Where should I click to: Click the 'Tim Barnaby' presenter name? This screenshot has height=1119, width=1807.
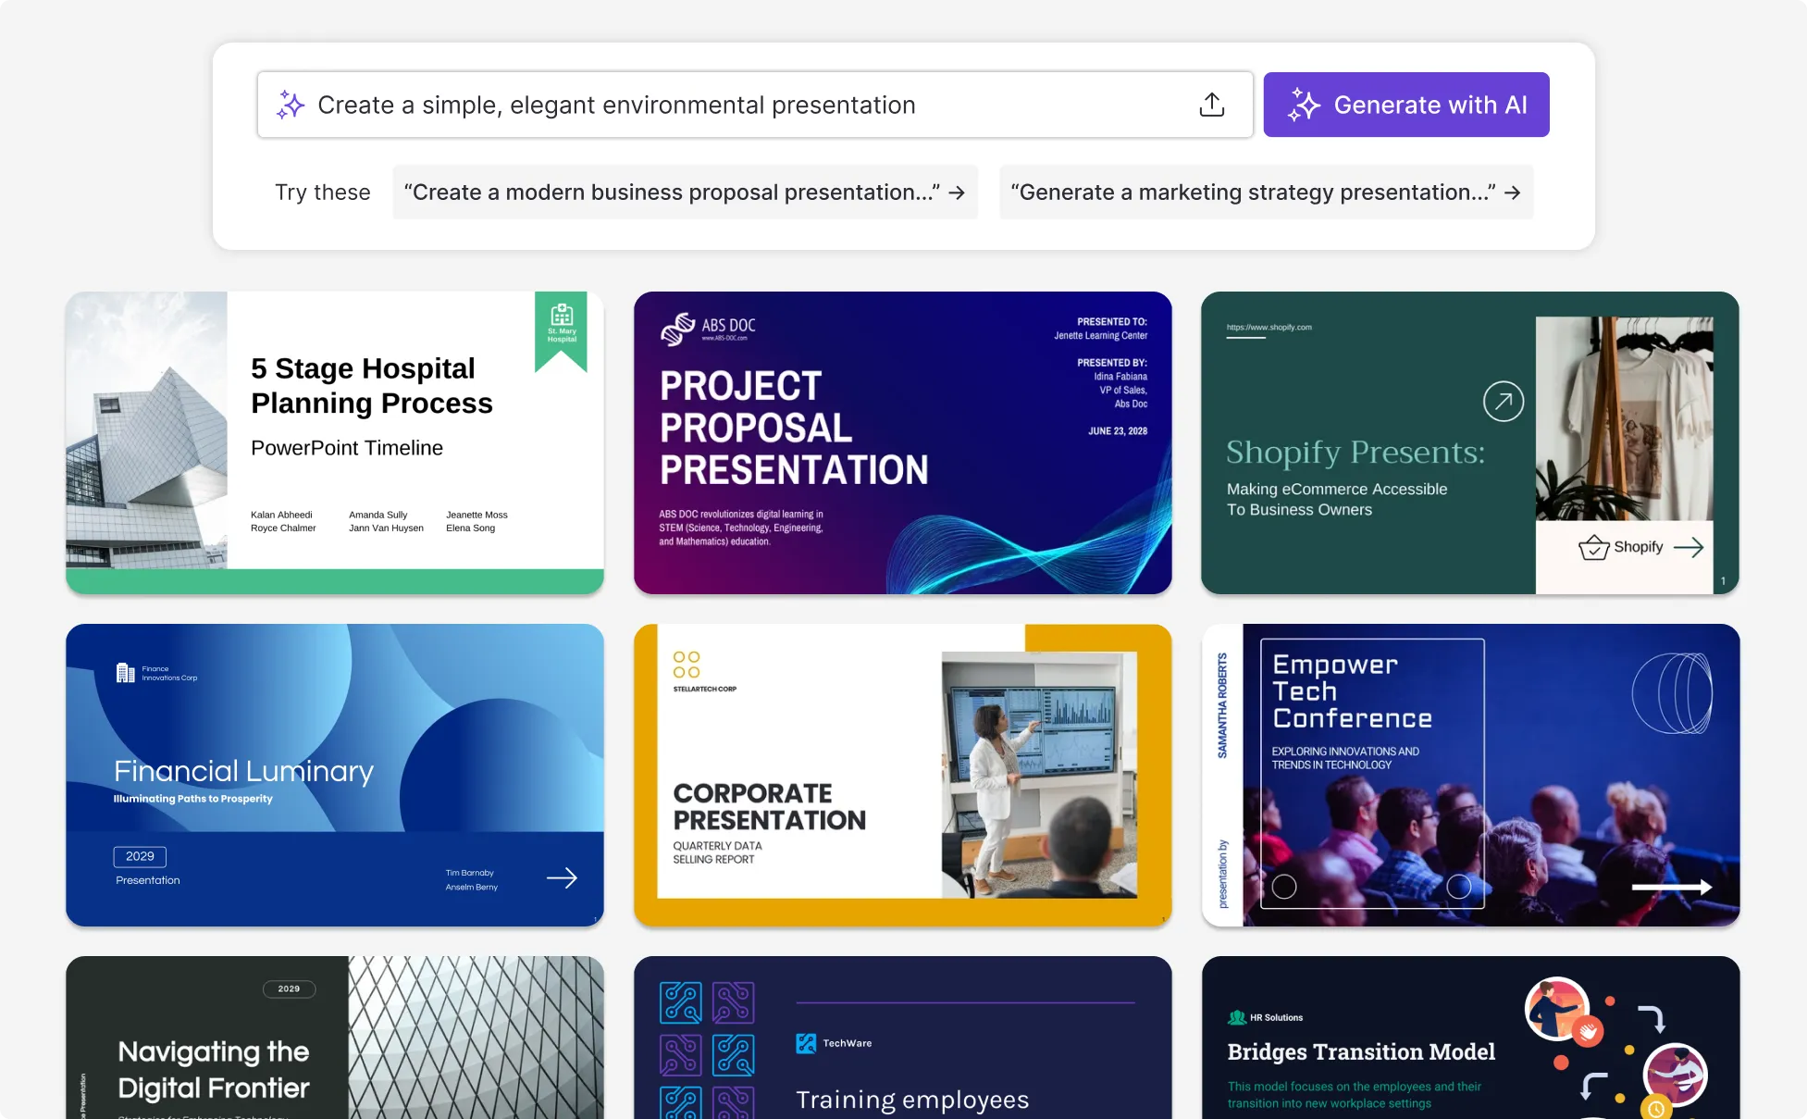(469, 873)
